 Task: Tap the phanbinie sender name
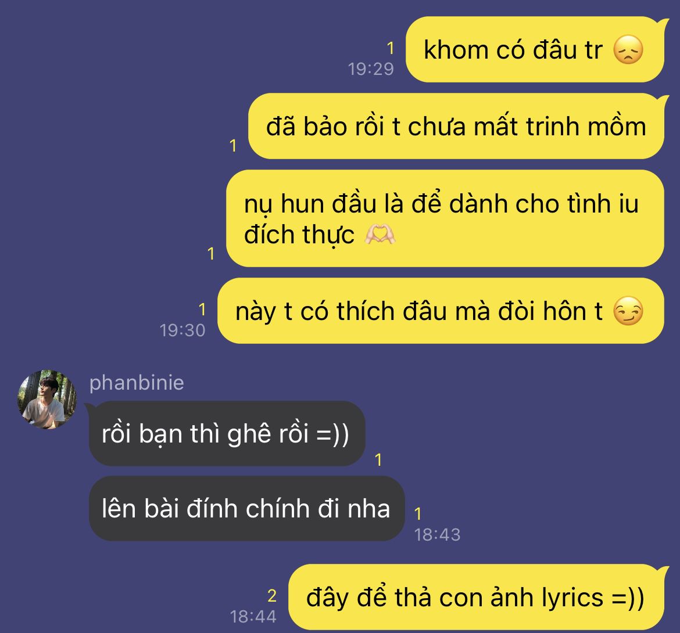click(x=137, y=383)
